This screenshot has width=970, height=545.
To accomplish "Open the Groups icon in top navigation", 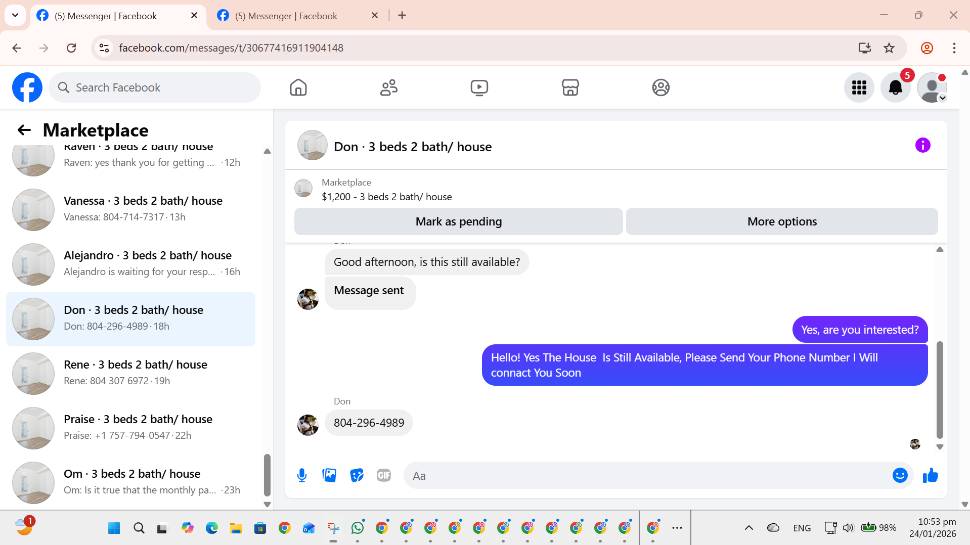I will [x=660, y=87].
